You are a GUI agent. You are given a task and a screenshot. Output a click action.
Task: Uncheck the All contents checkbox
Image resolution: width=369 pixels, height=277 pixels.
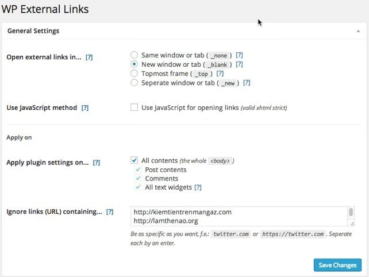click(x=134, y=160)
